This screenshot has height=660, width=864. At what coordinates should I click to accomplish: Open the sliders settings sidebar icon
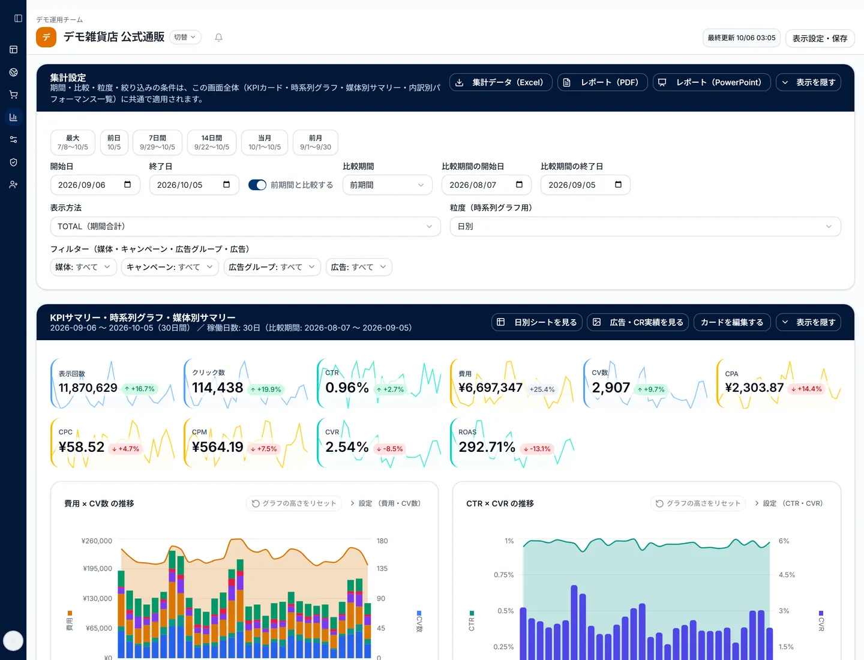13,140
